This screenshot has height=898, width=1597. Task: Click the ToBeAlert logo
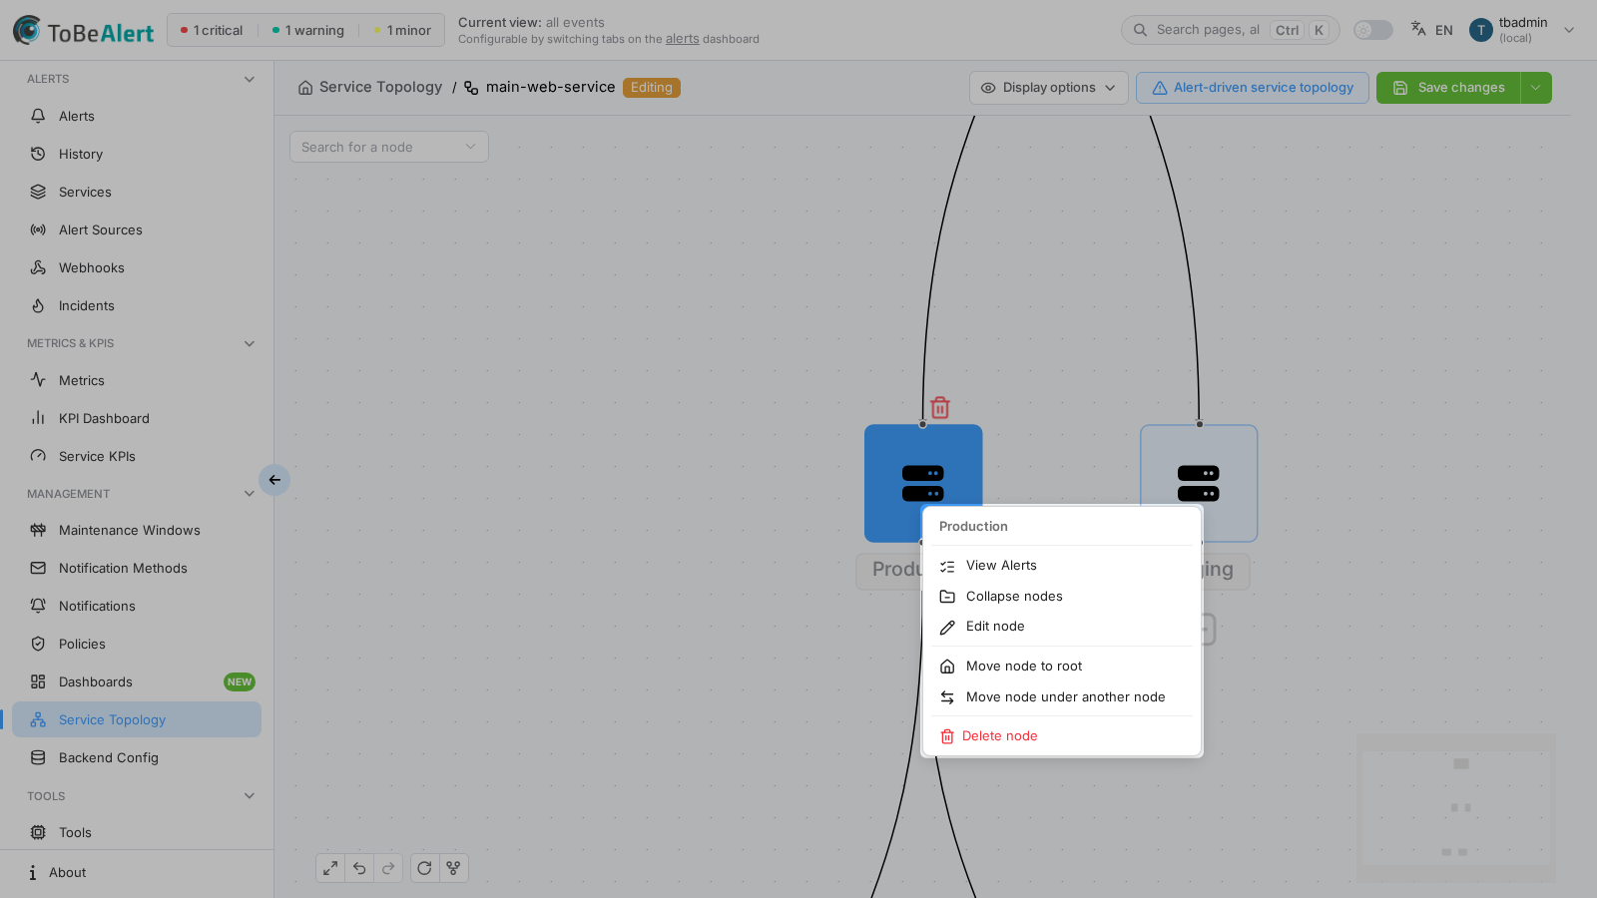(x=83, y=31)
